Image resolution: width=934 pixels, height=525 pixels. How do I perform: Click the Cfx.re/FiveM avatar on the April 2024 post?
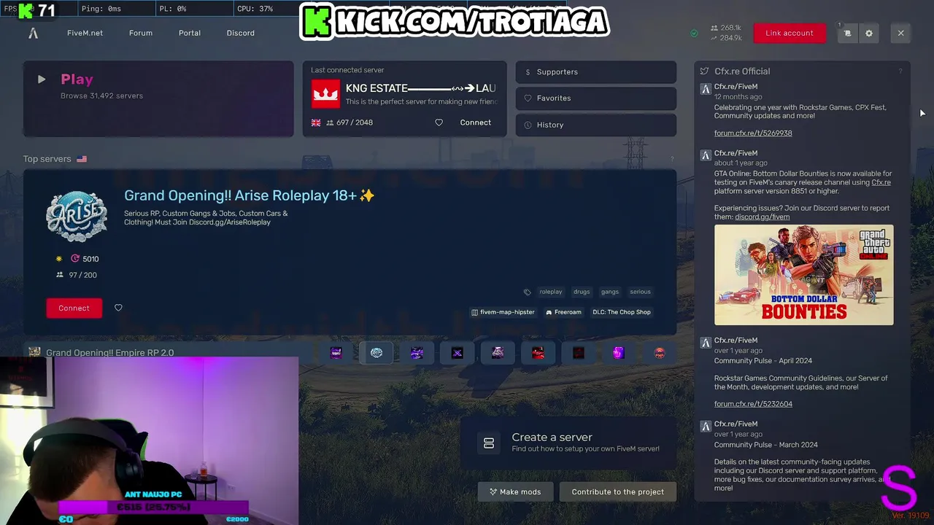(x=706, y=343)
